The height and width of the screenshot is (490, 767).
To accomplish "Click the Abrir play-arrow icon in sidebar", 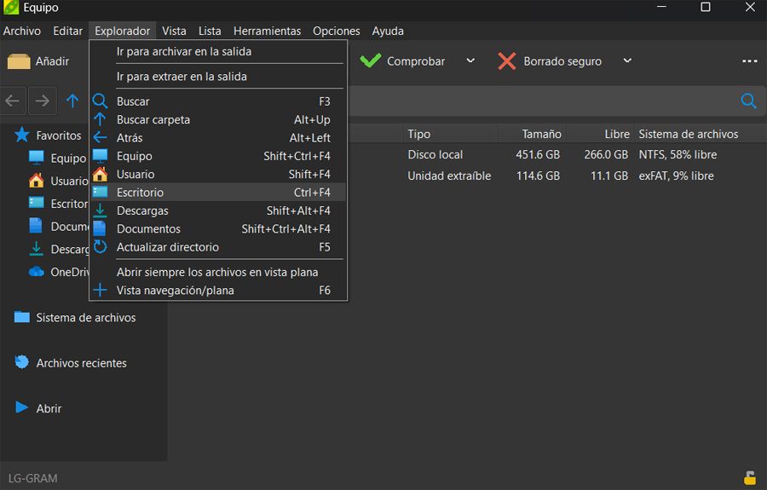I will [x=22, y=408].
